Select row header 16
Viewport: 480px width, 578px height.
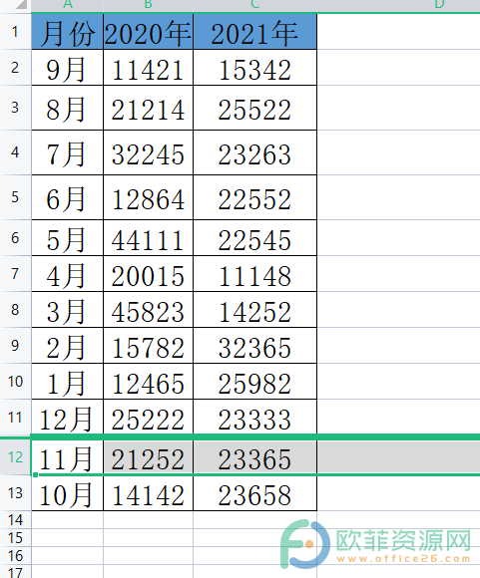pyautogui.click(x=15, y=555)
